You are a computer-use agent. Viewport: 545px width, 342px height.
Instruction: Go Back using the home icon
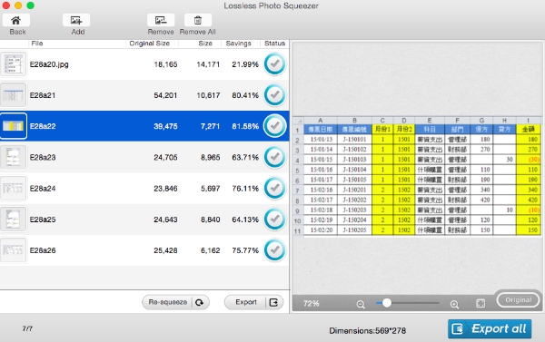(16, 21)
